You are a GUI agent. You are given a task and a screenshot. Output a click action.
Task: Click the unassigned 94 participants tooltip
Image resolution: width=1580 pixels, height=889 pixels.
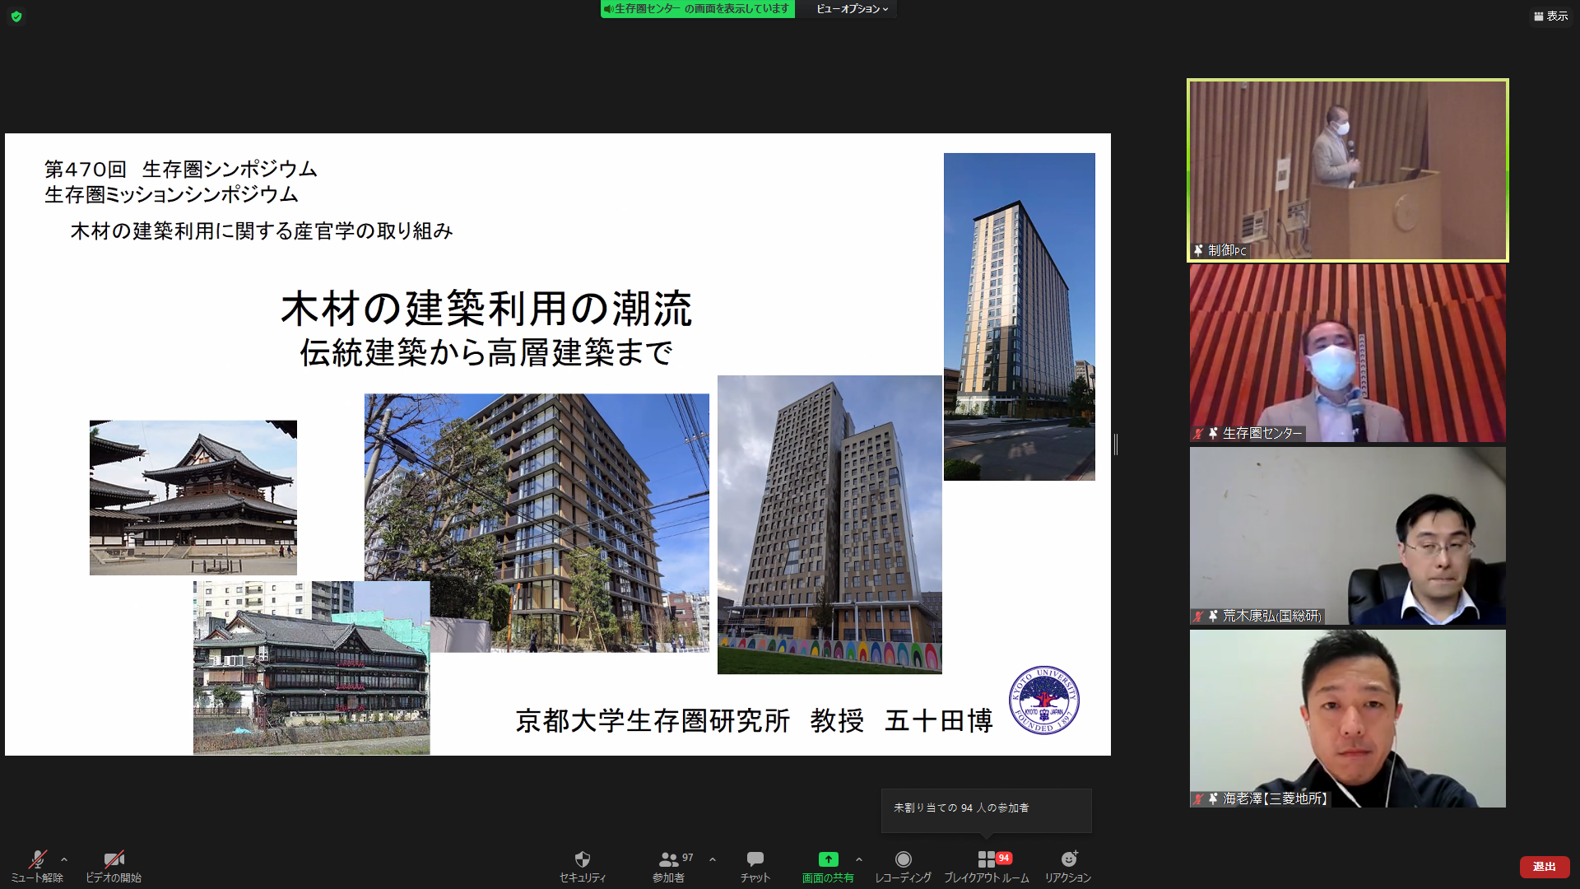click(x=986, y=809)
